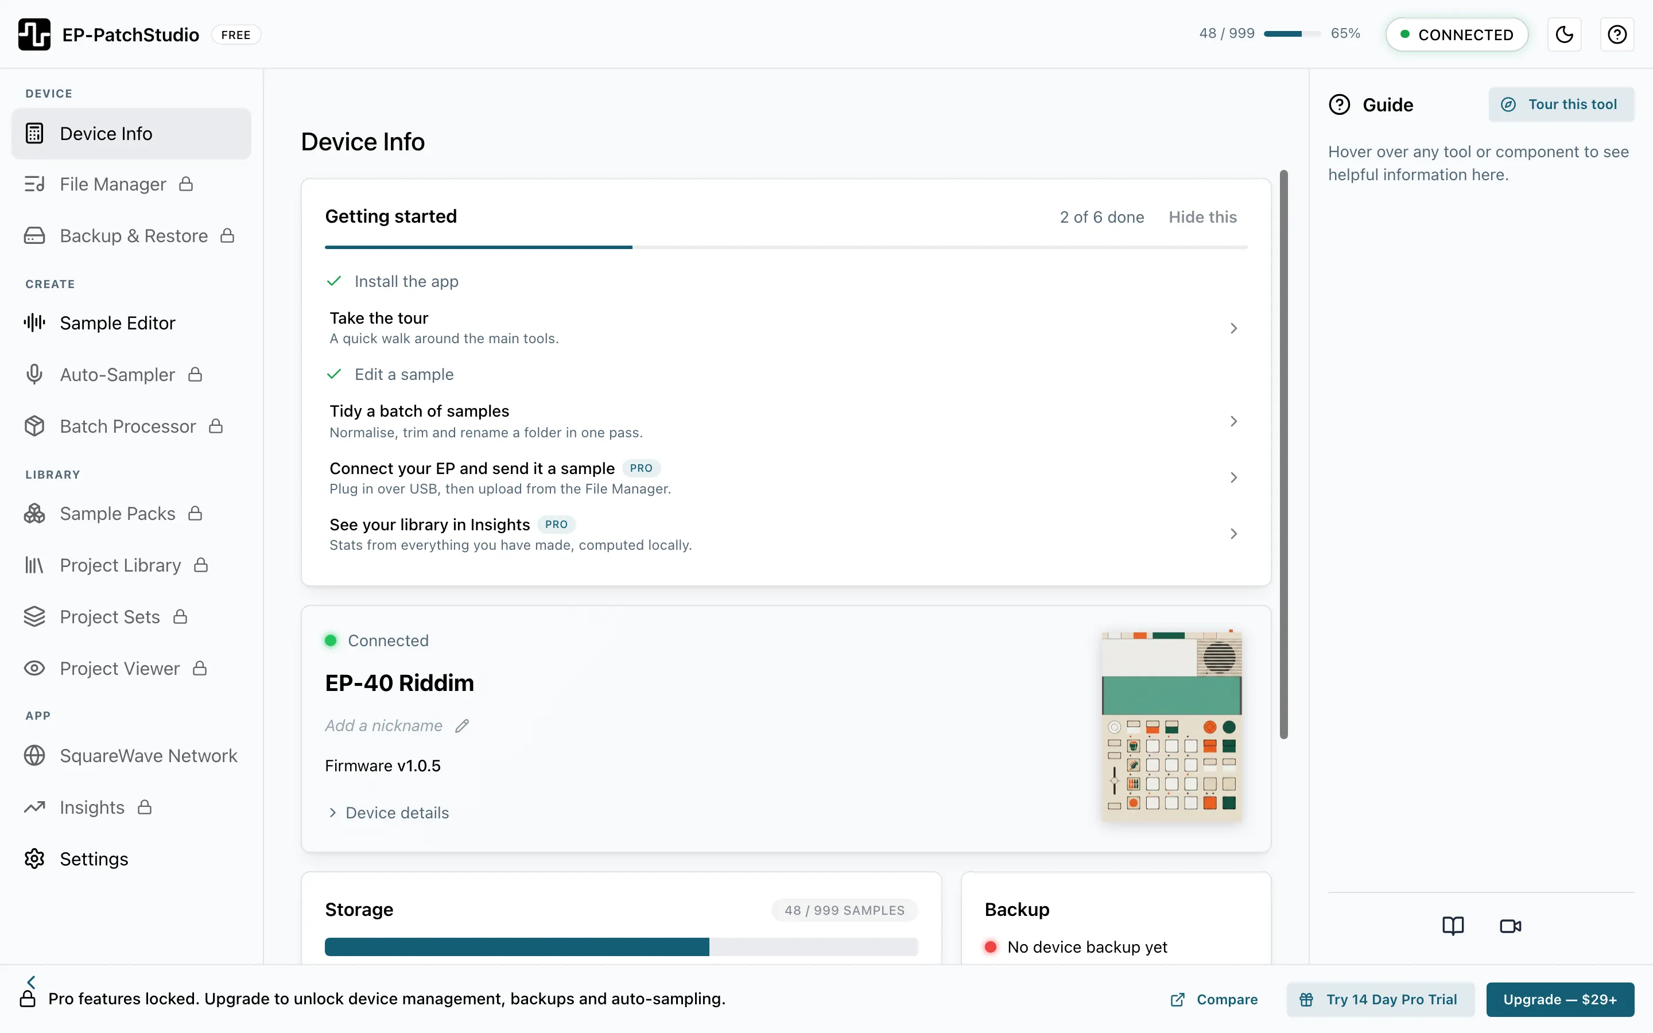Click the 48 / 999 SAMPLES badge

844,910
